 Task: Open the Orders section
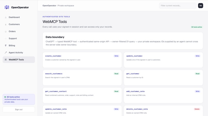click(19, 31)
